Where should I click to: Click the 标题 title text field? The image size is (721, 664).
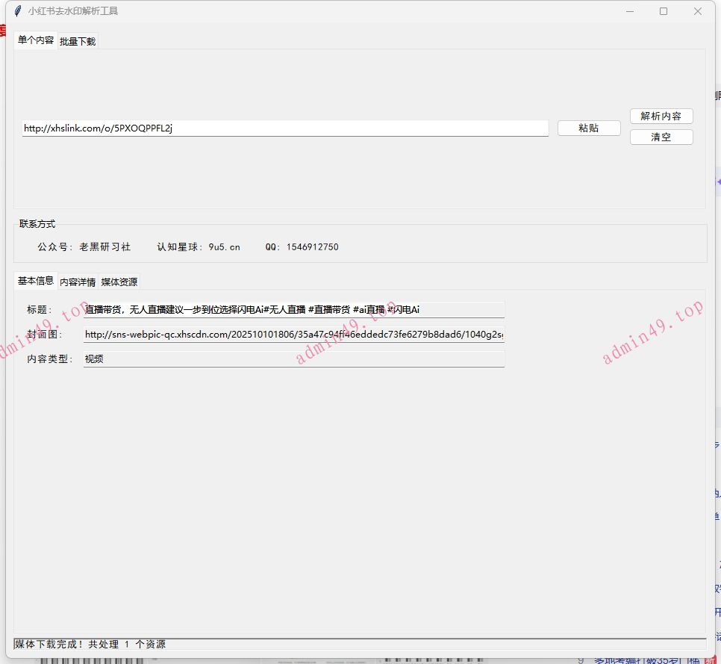pos(294,308)
